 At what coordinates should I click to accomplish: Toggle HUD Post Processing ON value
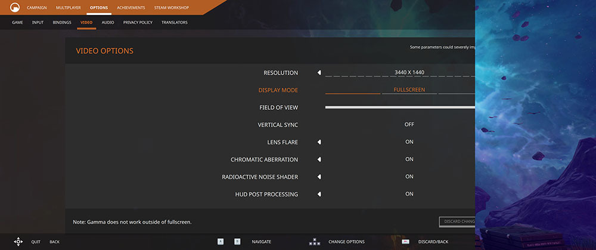tap(409, 194)
